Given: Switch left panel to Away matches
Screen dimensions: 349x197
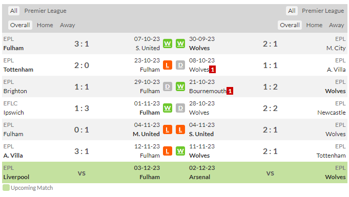Looking at the screenshot, I should [68, 25].
